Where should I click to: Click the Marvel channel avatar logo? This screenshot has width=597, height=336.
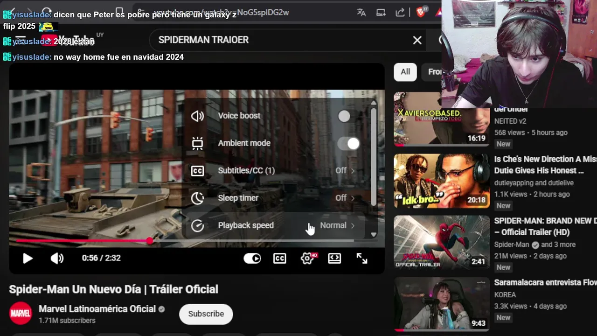pyautogui.click(x=21, y=314)
